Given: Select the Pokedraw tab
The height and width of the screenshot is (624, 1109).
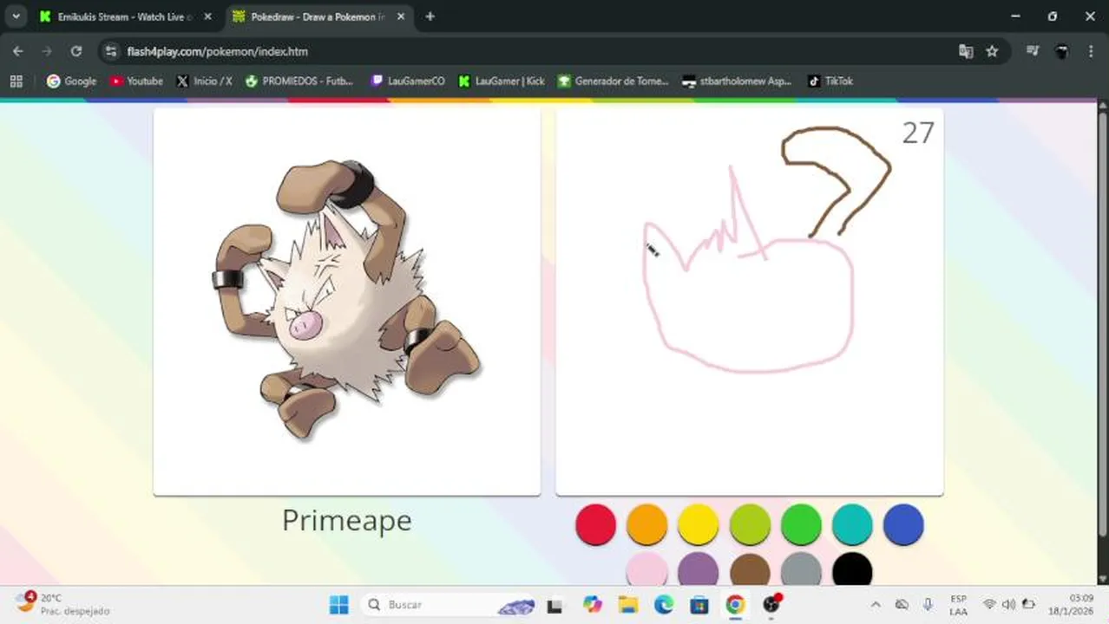Looking at the screenshot, I should (x=318, y=16).
